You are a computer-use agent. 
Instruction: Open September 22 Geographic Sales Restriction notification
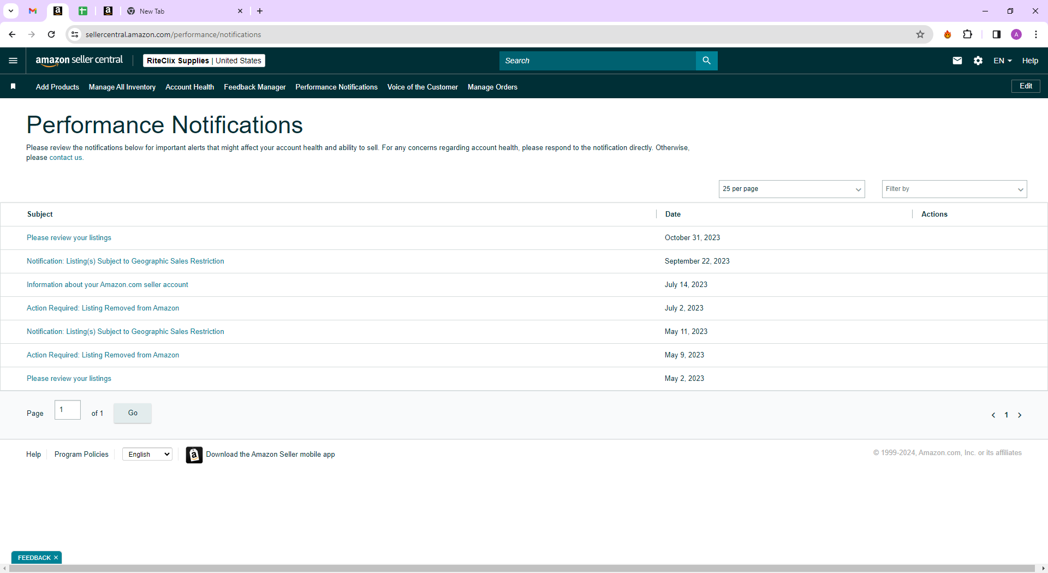tap(126, 261)
